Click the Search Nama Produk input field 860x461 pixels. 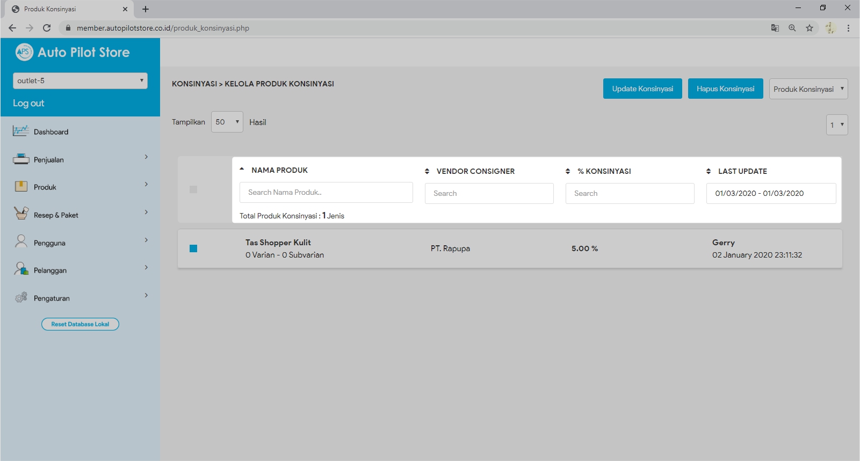[x=326, y=193]
